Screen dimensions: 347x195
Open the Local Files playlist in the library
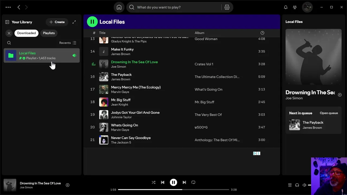tap(42, 56)
